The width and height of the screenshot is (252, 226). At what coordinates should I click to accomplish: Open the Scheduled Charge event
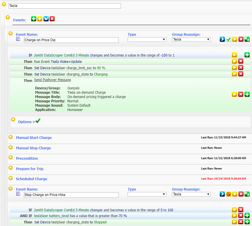click(31, 179)
